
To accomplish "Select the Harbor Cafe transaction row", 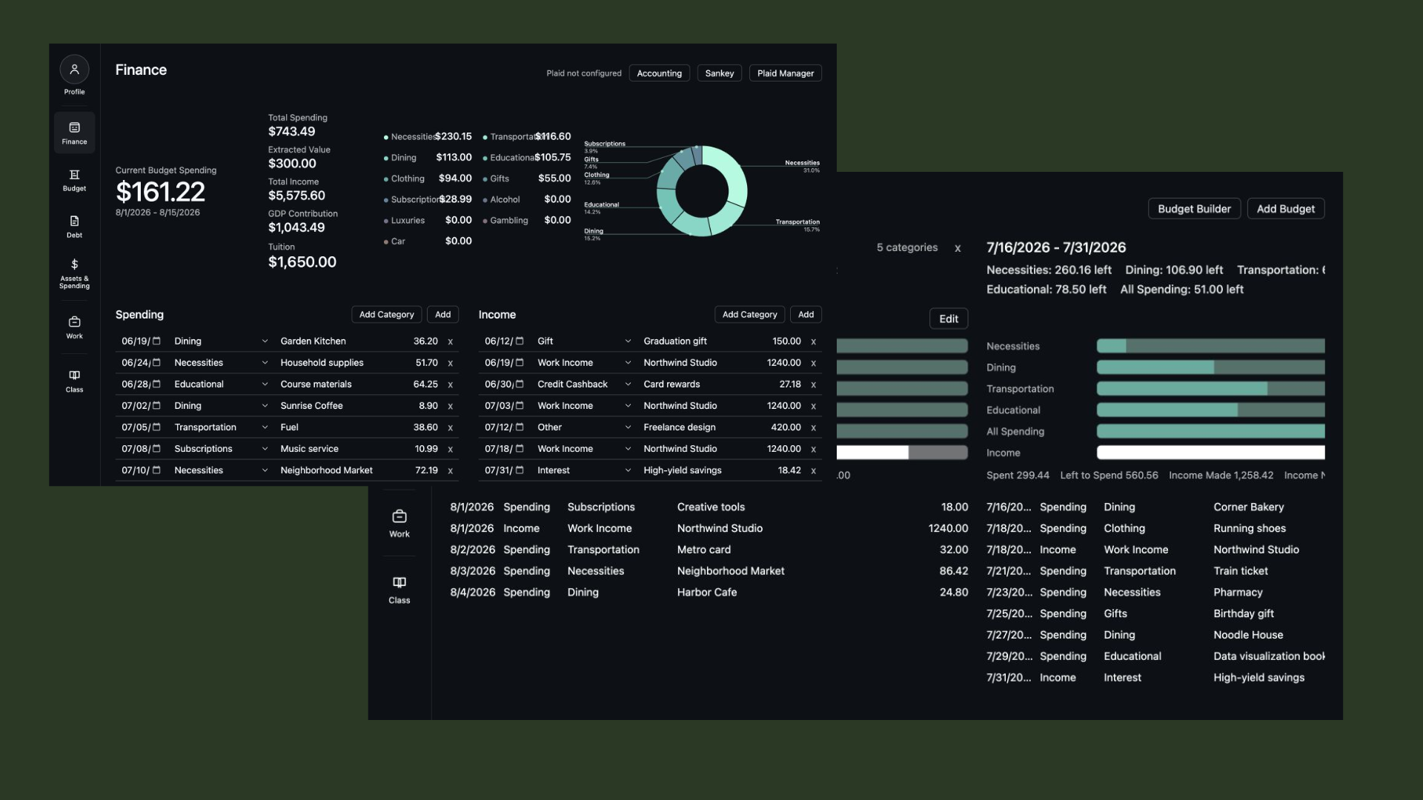I will tap(709, 593).
